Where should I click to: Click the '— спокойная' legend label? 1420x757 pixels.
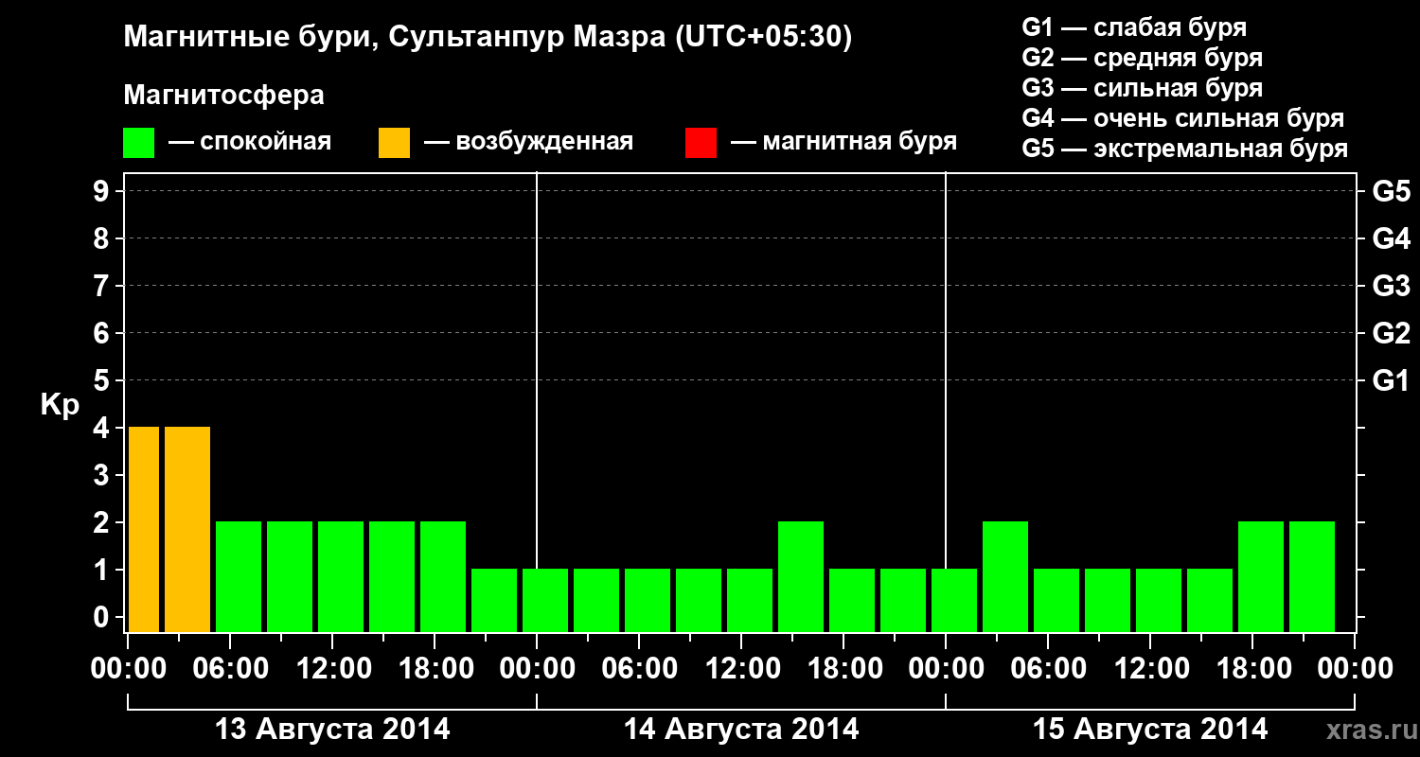tap(250, 142)
